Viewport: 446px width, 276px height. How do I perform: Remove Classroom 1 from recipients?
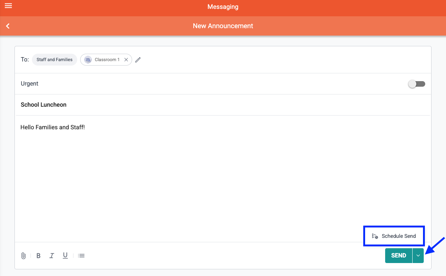126,60
